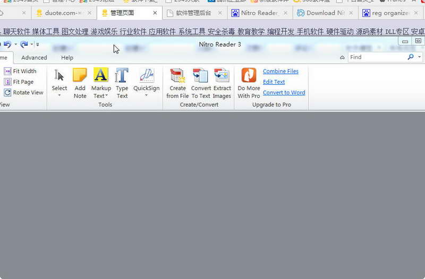Select the Type Text tool

122,83
